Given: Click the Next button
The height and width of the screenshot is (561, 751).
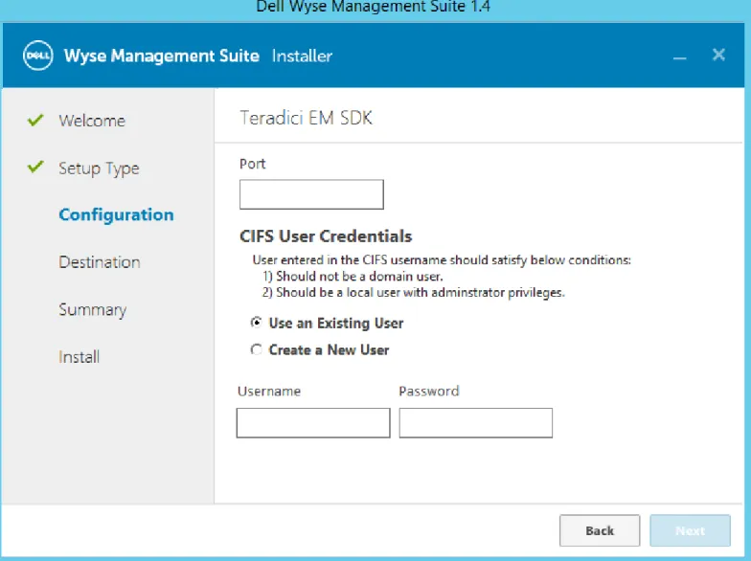Looking at the screenshot, I should (690, 530).
